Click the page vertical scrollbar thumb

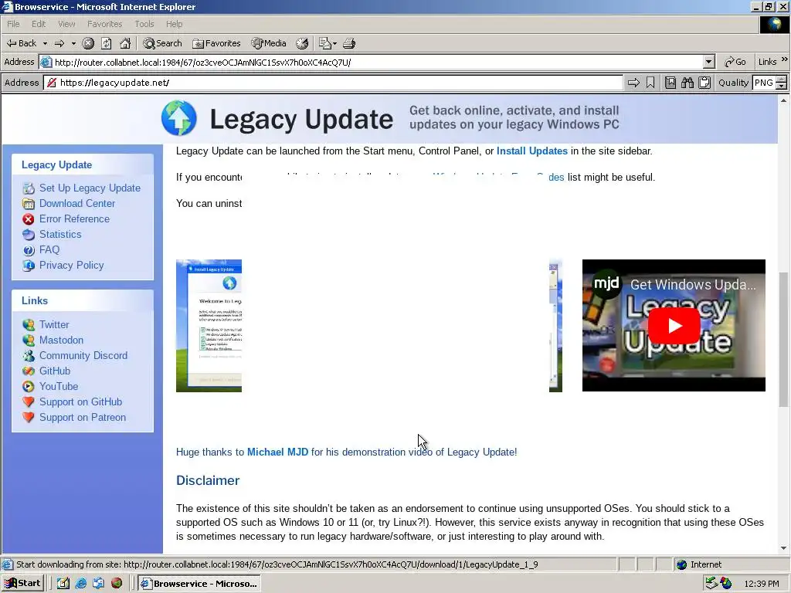coord(783,339)
